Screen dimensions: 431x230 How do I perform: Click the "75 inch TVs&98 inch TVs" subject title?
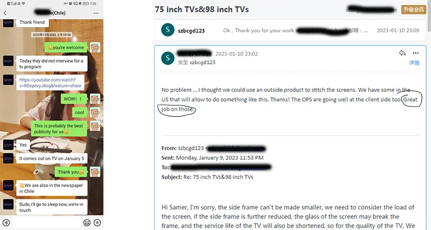[202, 9]
